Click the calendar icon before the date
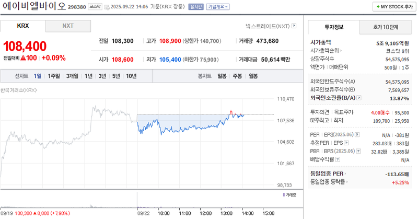 (x=107, y=7)
